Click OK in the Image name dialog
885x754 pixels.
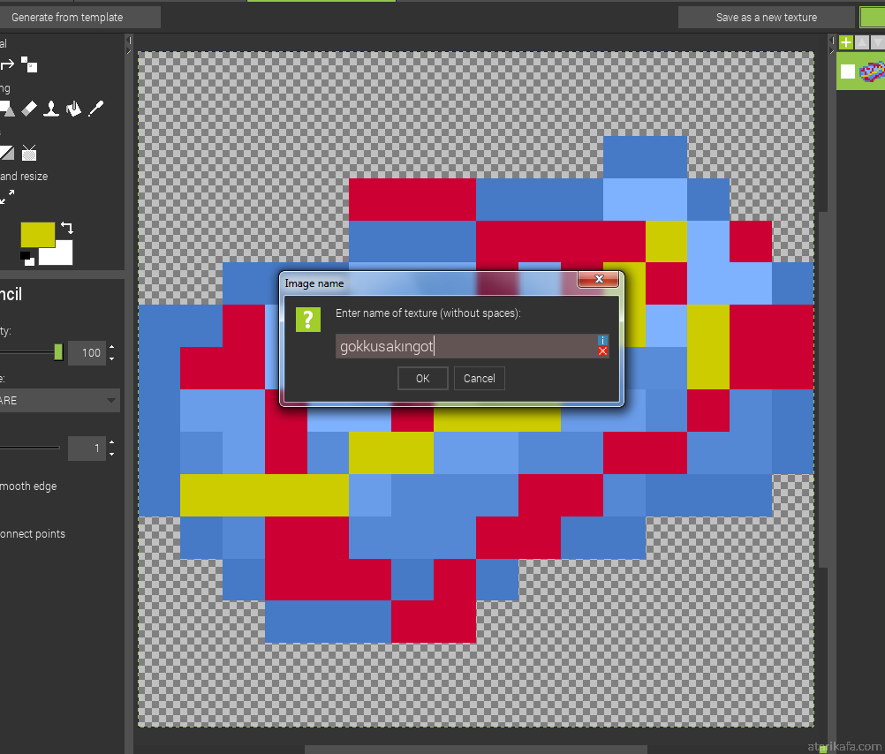click(x=422, y=379)
